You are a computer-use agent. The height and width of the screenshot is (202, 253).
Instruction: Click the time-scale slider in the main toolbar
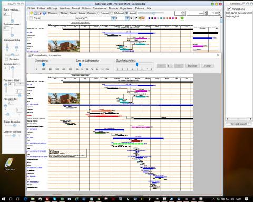[x=151, y=13]
